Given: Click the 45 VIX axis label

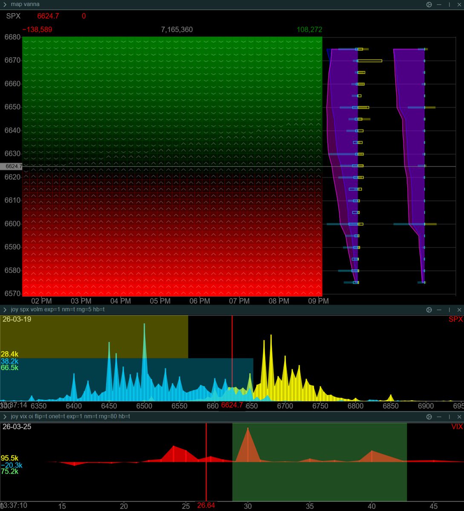Looking at the screenshot, I should pyautogui.click(x=433, y=506).
